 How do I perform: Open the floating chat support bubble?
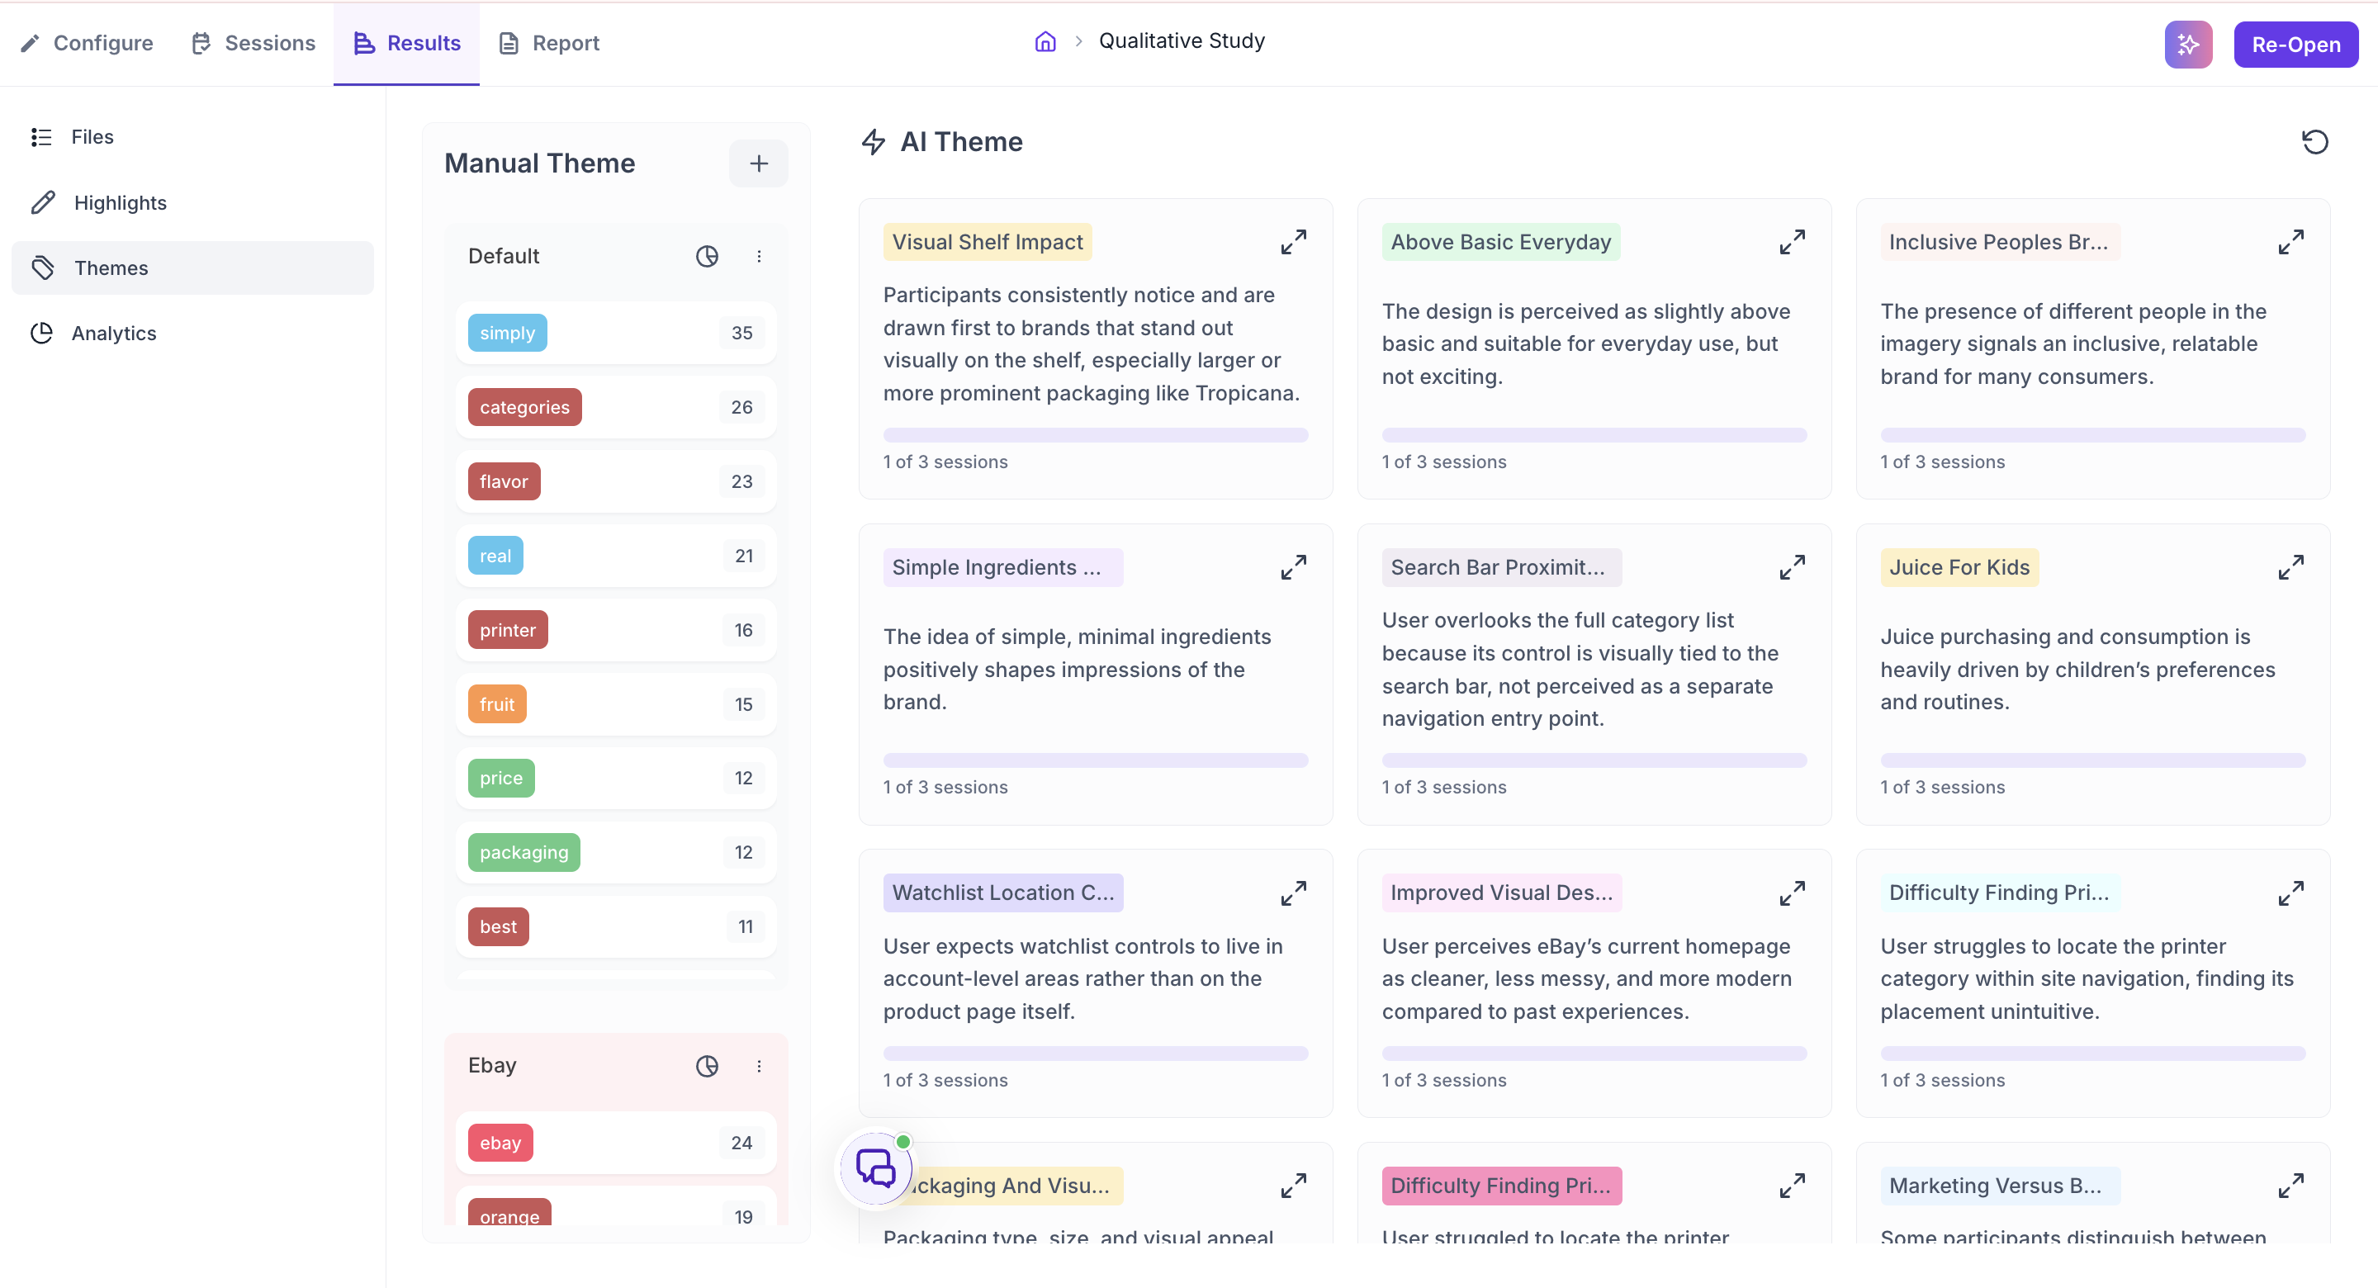pos(875,1169)
